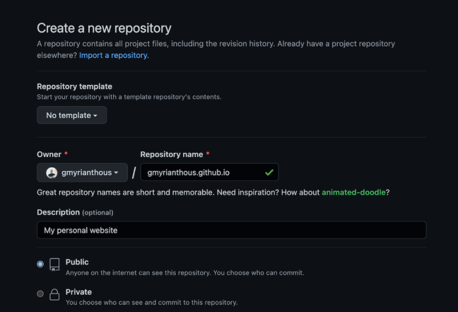Click the Owner label
458x312 pixels.
pyautogui.click(x=49, y=154)
